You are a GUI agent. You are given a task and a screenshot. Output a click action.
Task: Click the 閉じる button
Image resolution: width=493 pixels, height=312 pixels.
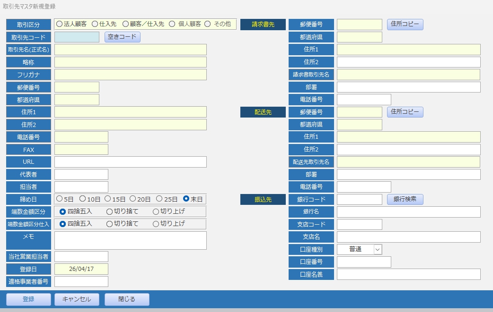pos(127,299)
